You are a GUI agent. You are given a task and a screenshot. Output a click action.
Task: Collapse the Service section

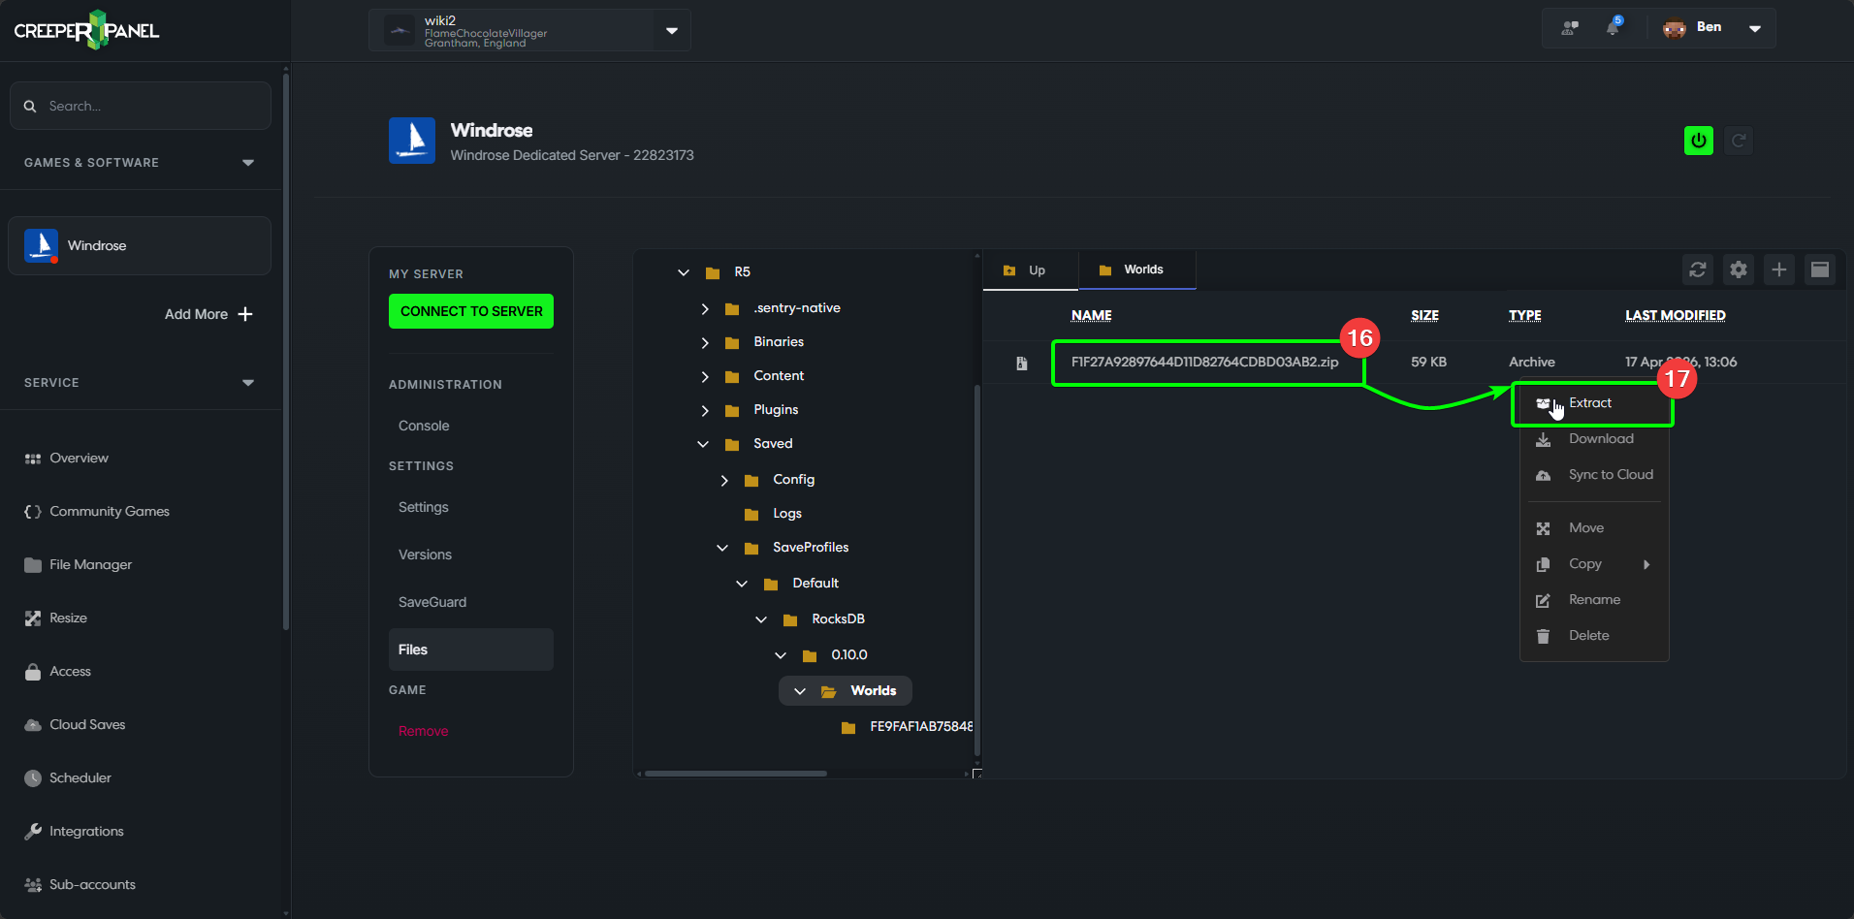point(247,383)
